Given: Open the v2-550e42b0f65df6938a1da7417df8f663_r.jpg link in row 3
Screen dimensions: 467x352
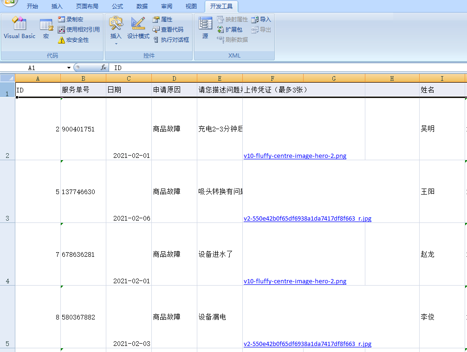Looking at the screenshot, I should [x=307, y=219].
